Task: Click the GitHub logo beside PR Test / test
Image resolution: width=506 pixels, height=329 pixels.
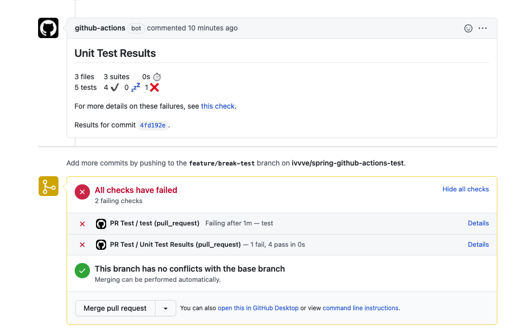Action: pos(101,223)
